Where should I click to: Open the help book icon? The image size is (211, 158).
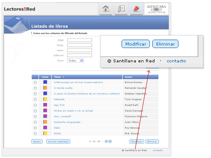pyautogui.click(x=121, y=8)
